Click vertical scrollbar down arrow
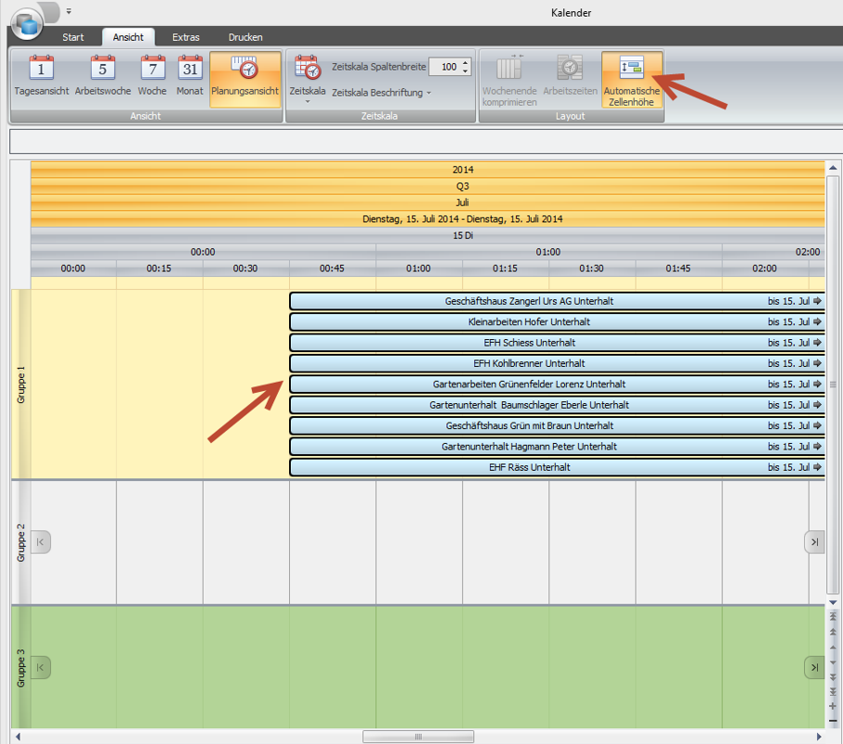The width and height of the screenshot is (843, 744). [x=833, y=603]
